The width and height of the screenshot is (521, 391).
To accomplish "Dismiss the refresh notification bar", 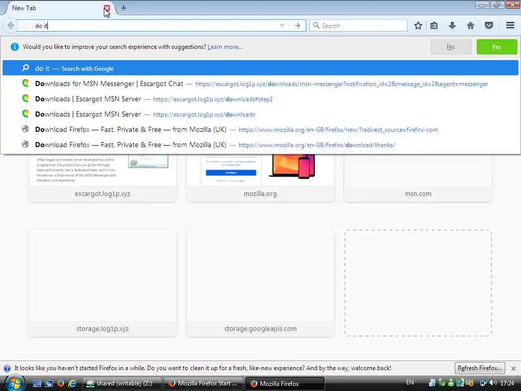I will pos(513,369).
